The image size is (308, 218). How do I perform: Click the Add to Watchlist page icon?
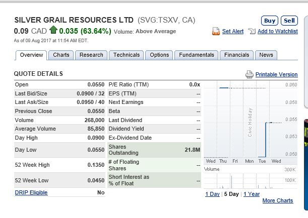[x=252, y=31]
